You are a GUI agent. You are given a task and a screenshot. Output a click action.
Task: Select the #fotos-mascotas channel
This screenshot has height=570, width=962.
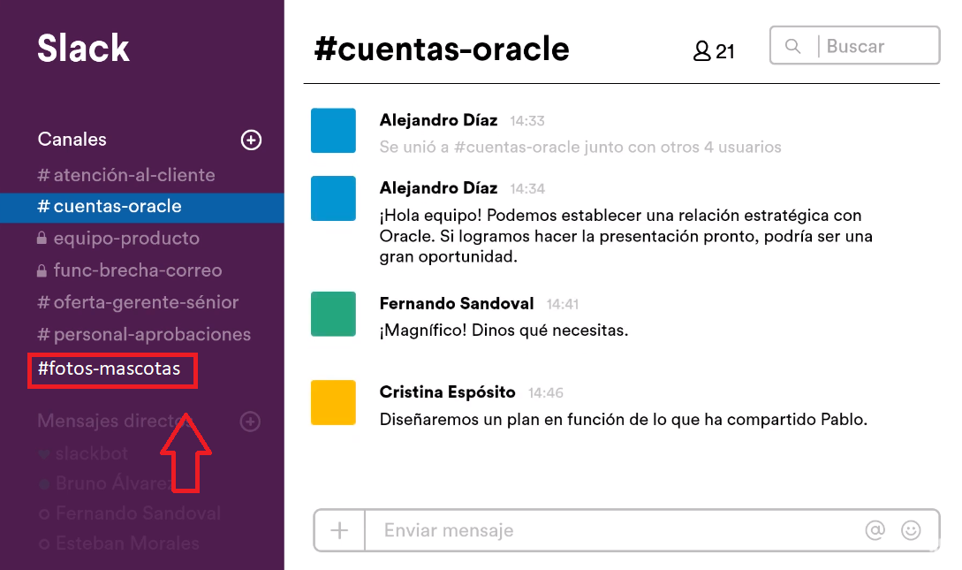point(110,369)
